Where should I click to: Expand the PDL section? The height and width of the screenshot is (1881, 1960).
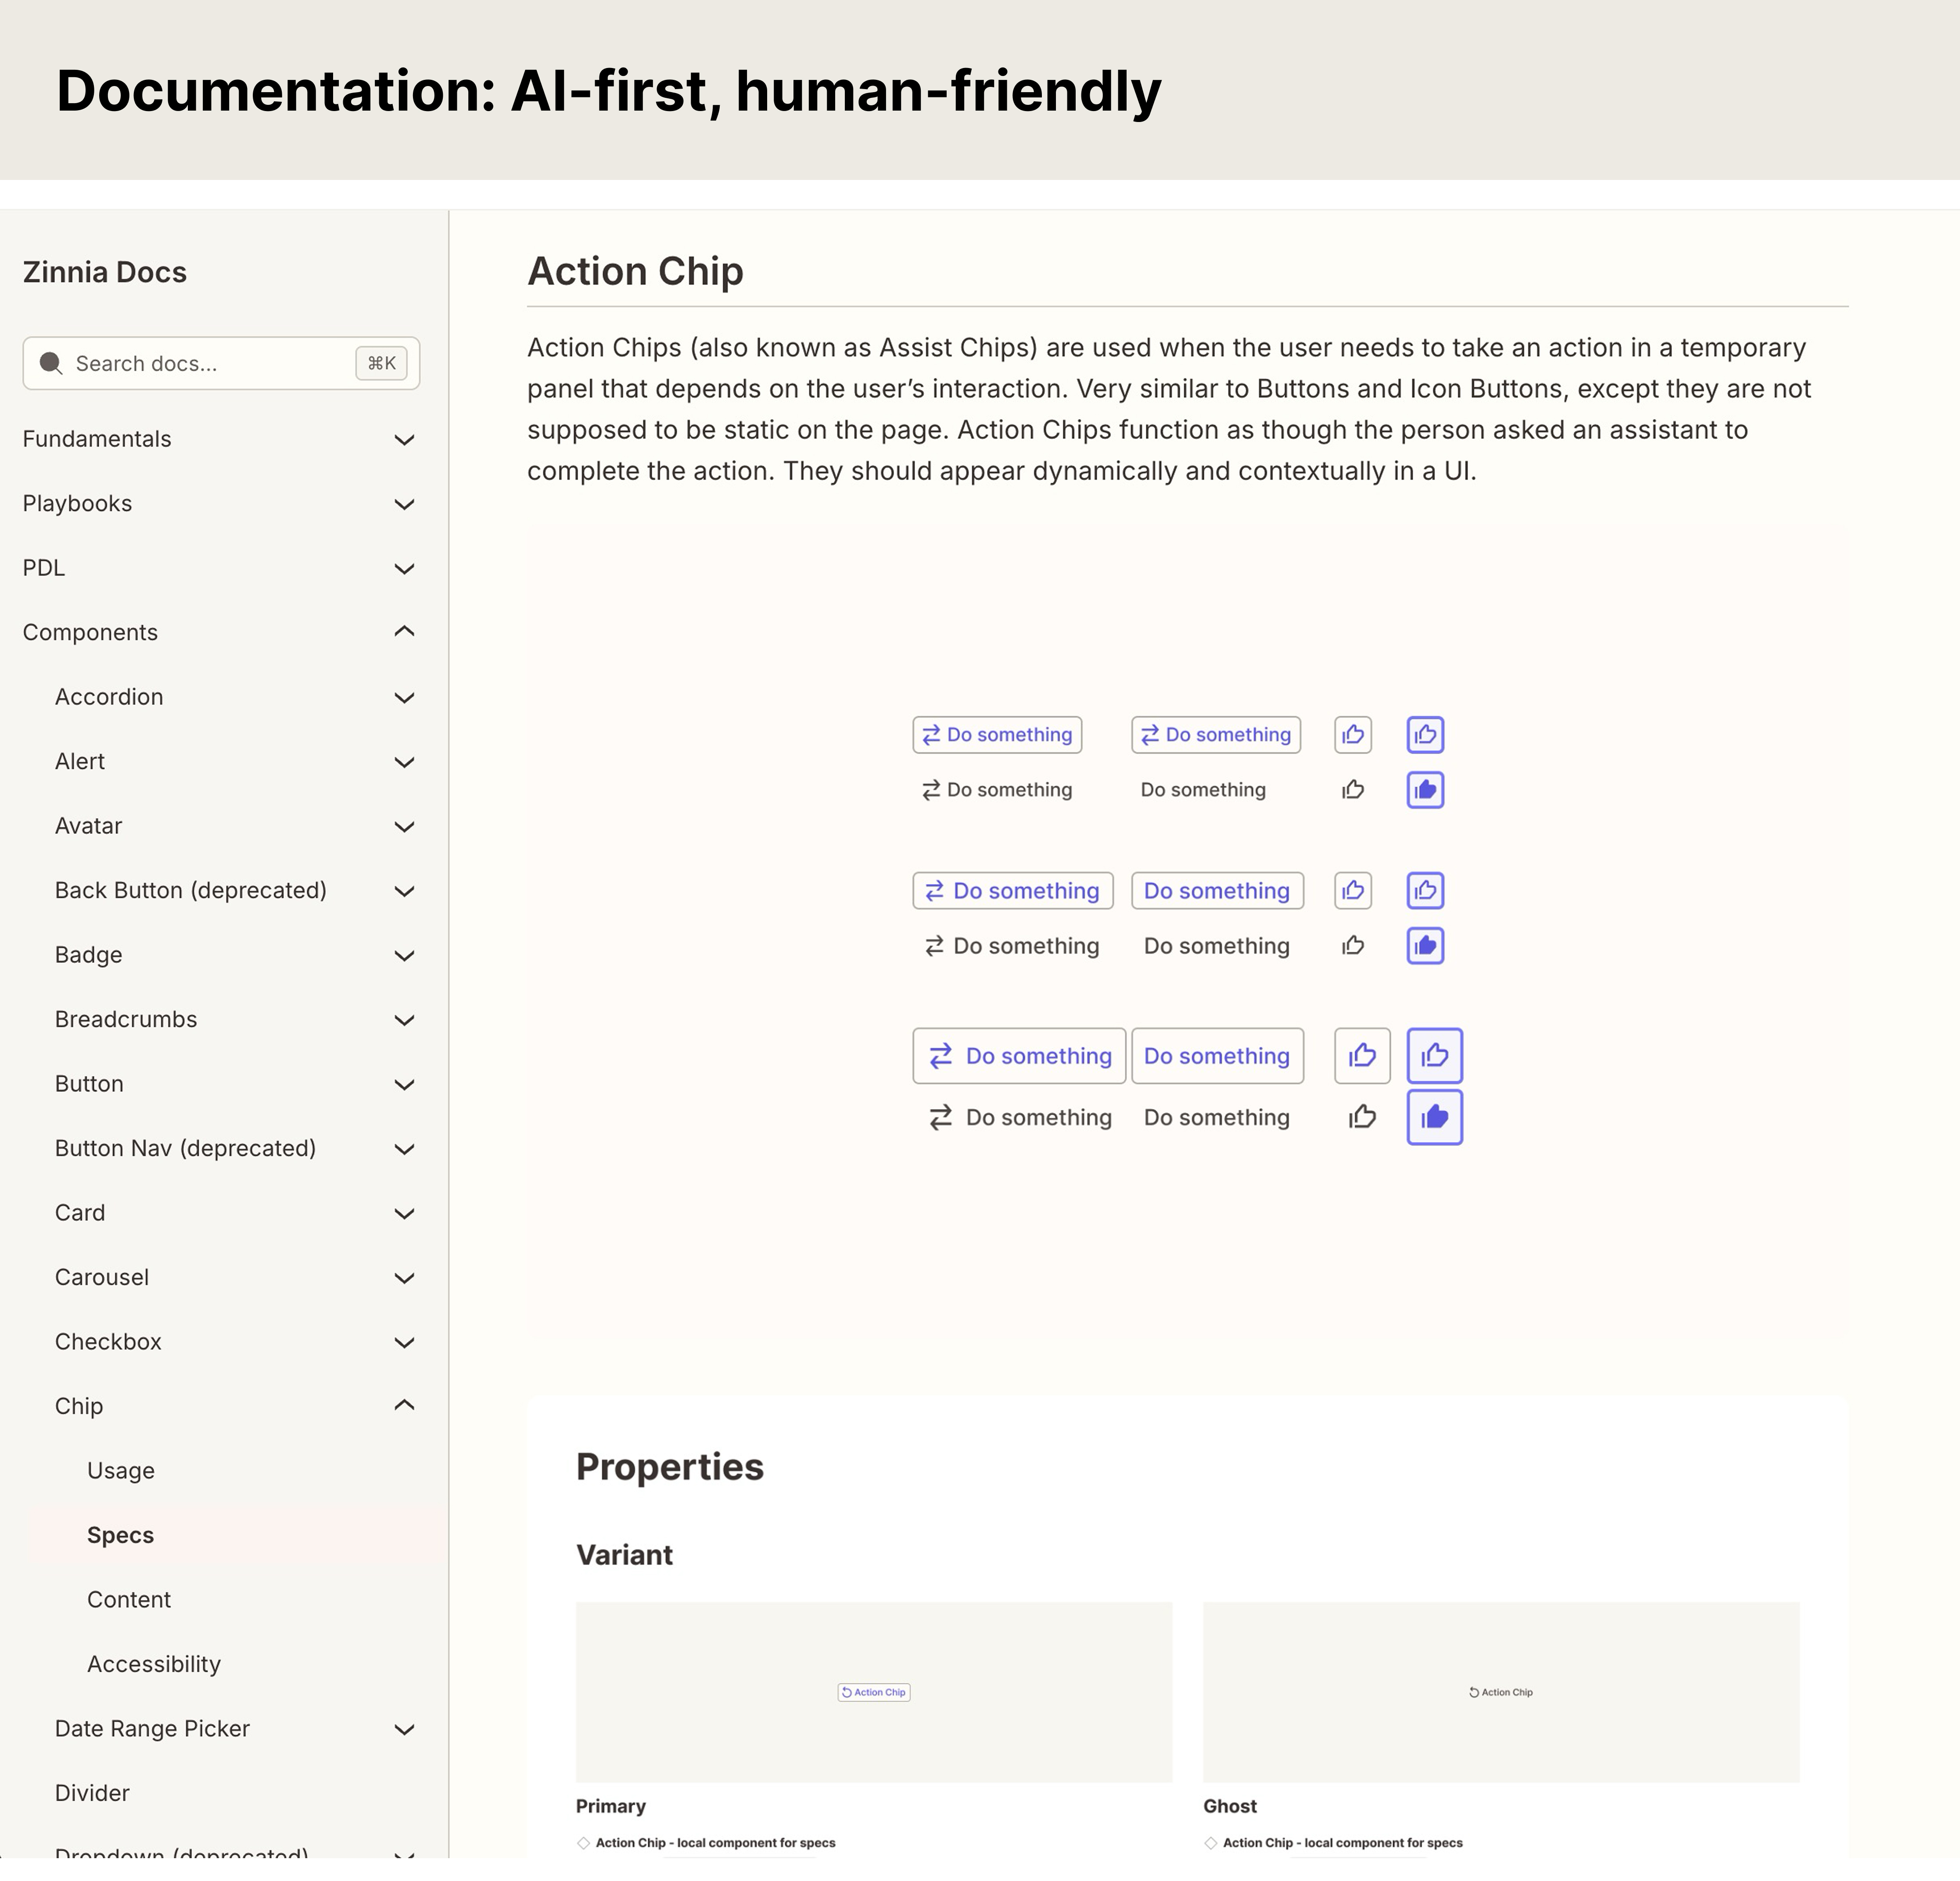(x=221, y=568)
